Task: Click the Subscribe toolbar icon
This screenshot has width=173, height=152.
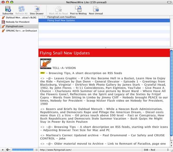Action: [8, 9]
